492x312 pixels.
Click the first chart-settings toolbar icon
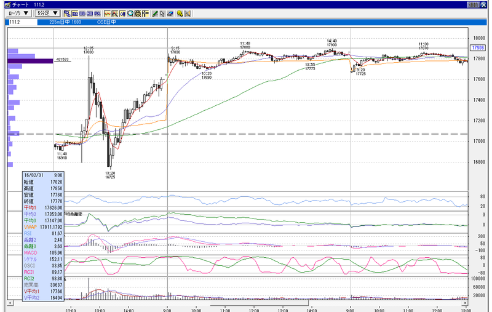pyautogui.click(x=67, y=14)
